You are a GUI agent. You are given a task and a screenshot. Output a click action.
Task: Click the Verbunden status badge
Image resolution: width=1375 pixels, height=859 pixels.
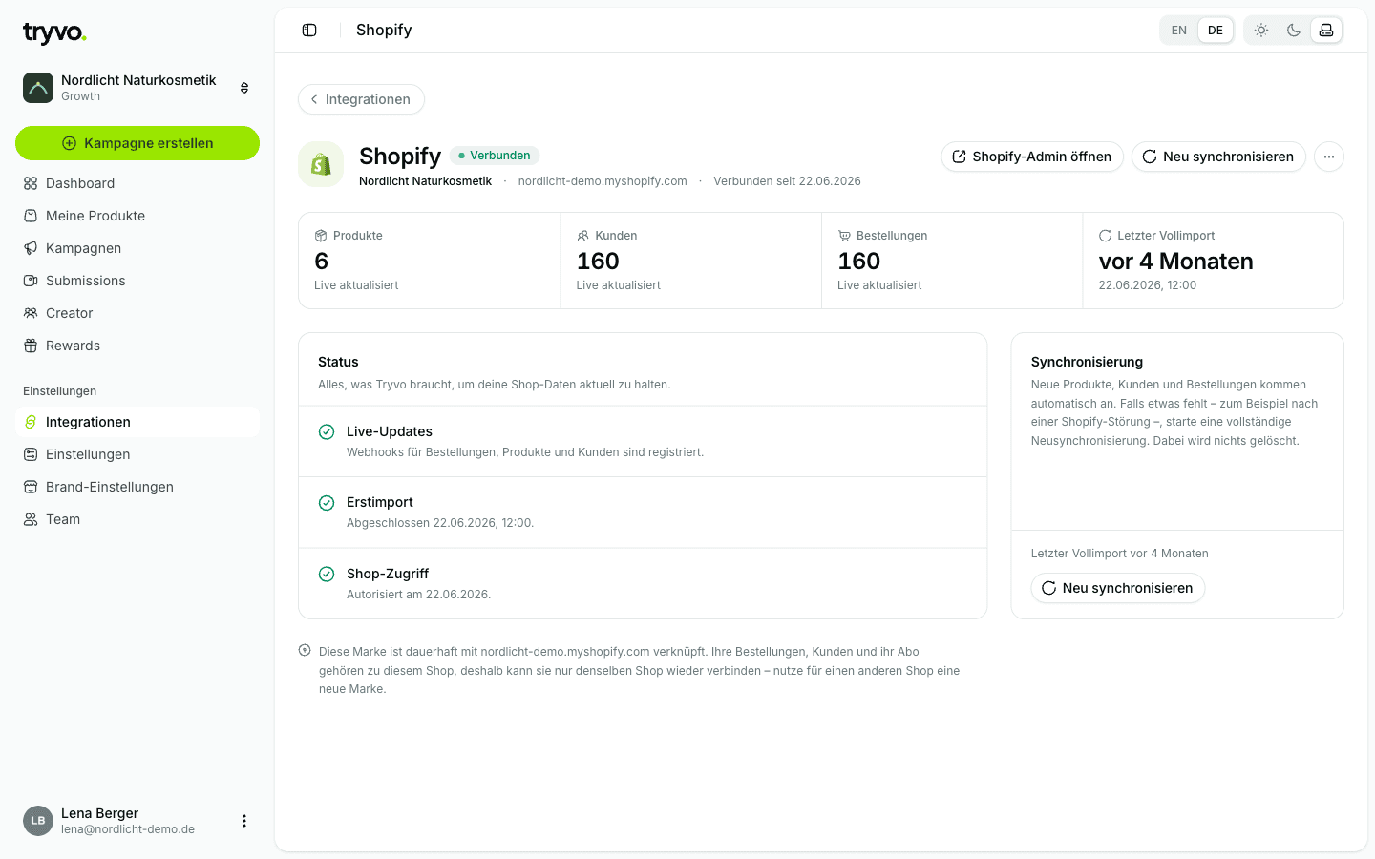pos(495,156)
